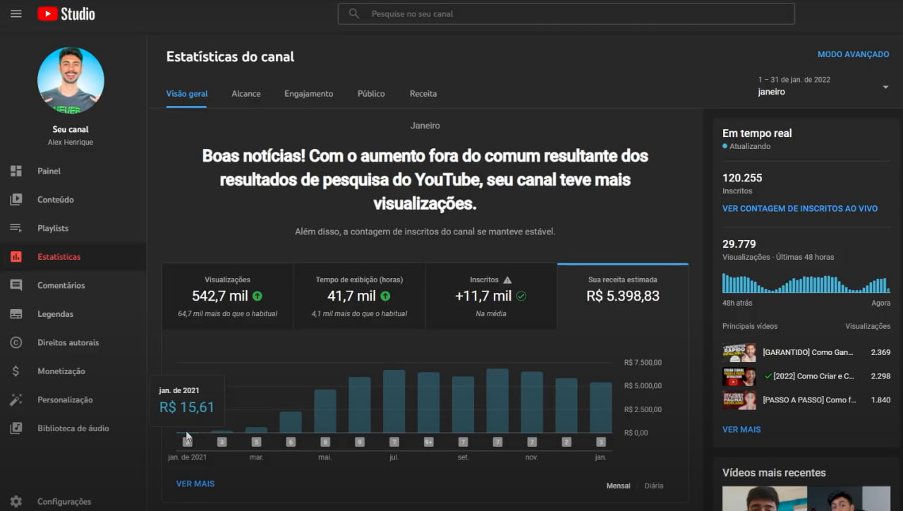Screen dimensions: 903x511
Task: Click the video marker above mai. label
Action: [x=325, y=442]
